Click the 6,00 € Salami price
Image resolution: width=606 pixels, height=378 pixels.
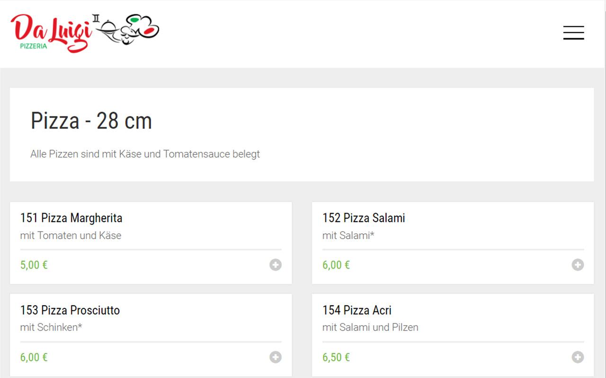coord(336,265)
